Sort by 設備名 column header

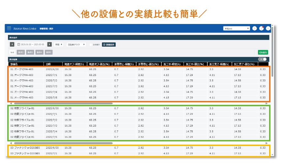click(x=26, y=64)
